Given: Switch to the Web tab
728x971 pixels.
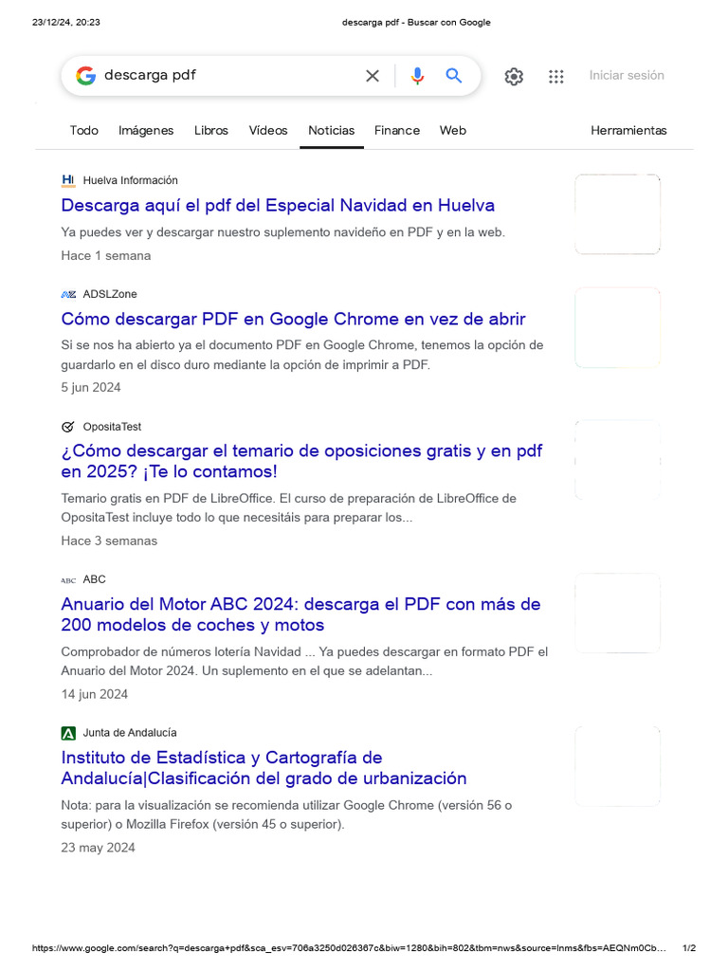Looking at the screenshot, I should [x=453, y=131].
